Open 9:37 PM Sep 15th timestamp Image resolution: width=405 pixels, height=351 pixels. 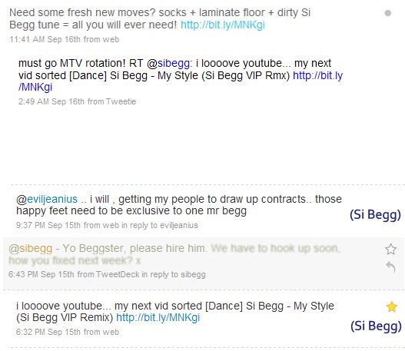(48, 225)
